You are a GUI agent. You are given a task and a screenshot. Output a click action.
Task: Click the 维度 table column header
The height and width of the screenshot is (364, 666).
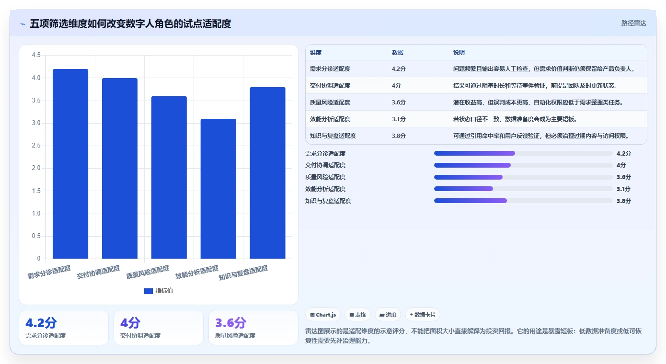[316, 53]
